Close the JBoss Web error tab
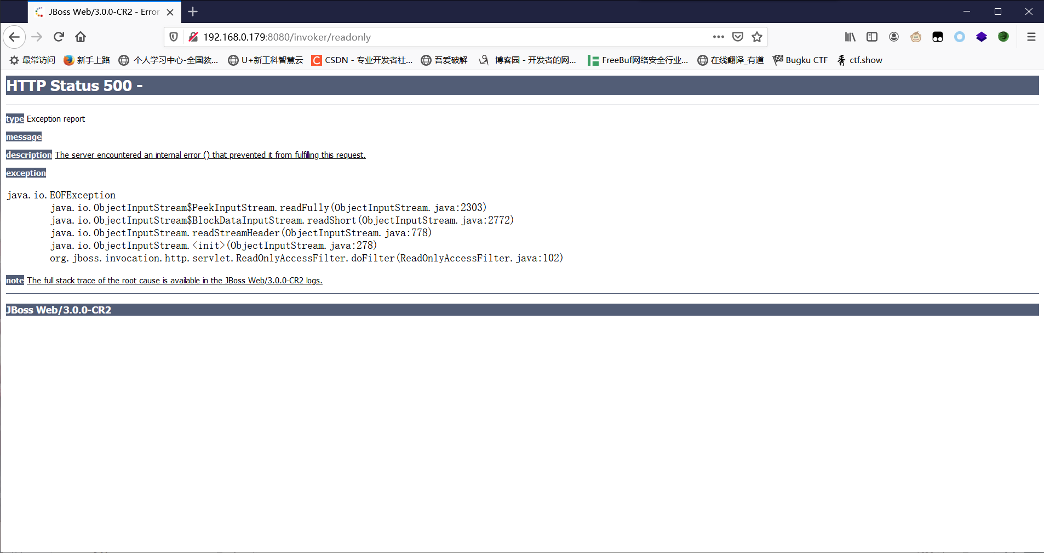Screen dimensions: 1044x553 [170, 12]
